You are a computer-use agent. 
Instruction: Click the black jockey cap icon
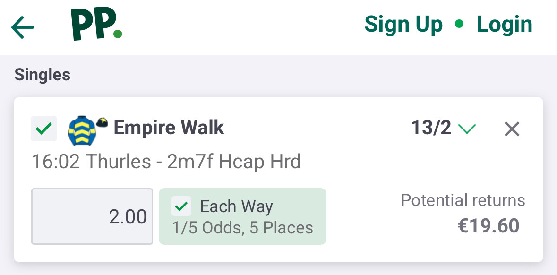tap(103, 122)
